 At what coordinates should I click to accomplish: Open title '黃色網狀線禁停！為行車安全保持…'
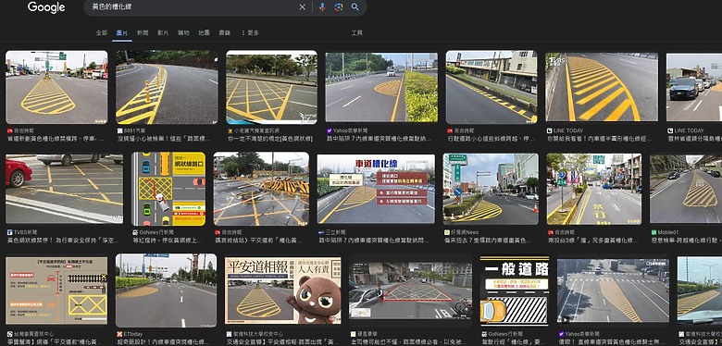63,241
